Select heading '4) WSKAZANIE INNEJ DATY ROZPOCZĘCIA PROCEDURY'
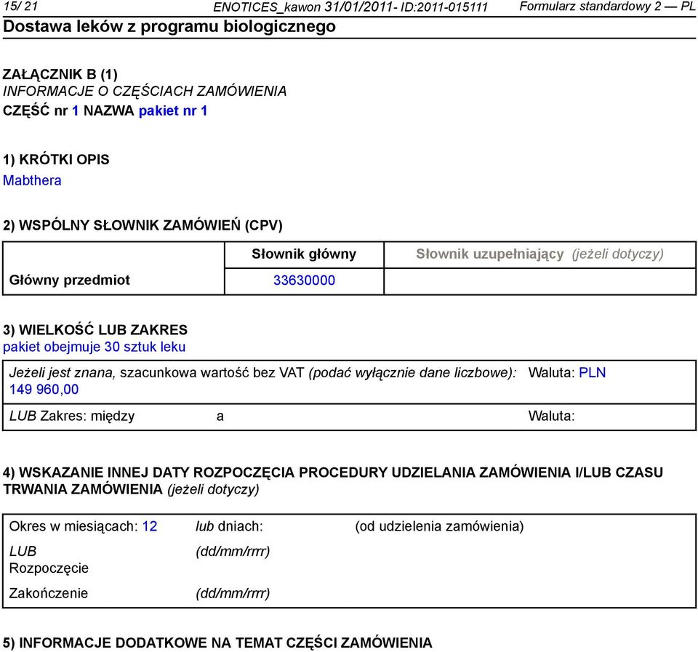The width and height of the screenshot is (698, 652). pos(333,472)
